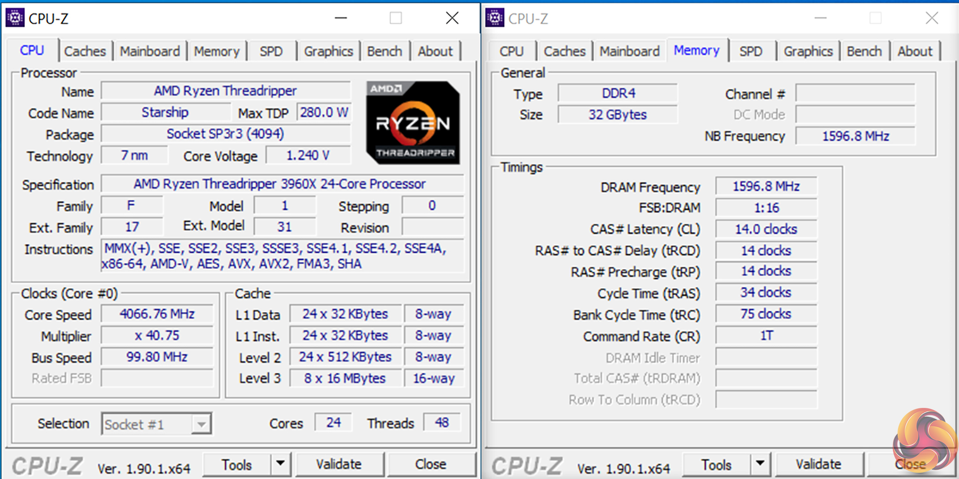Show the About tab in left window
The width and height of the screenshot is (959, 479).
(435, 51)
